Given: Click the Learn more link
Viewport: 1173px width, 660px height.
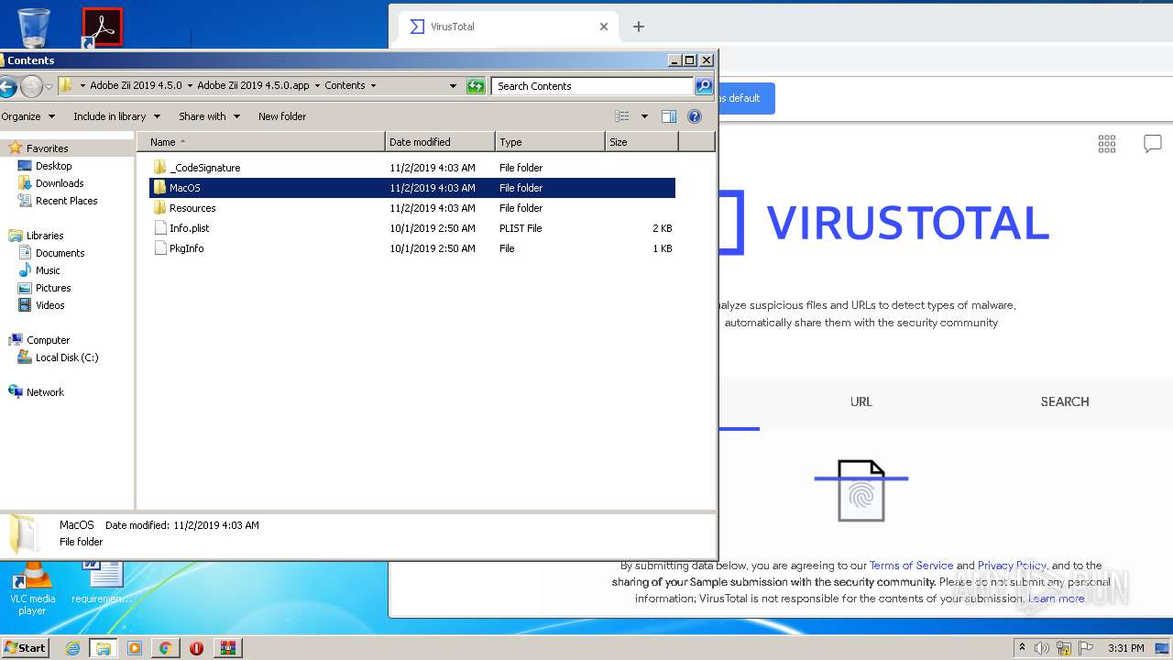Looking at the screenshot, I should 1056,599.
